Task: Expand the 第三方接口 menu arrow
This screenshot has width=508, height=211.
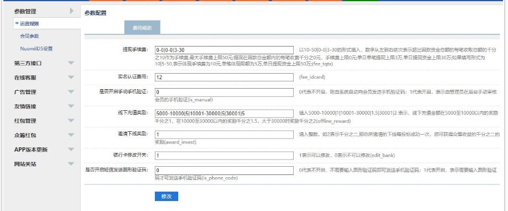Action: (x=71, y=63)
